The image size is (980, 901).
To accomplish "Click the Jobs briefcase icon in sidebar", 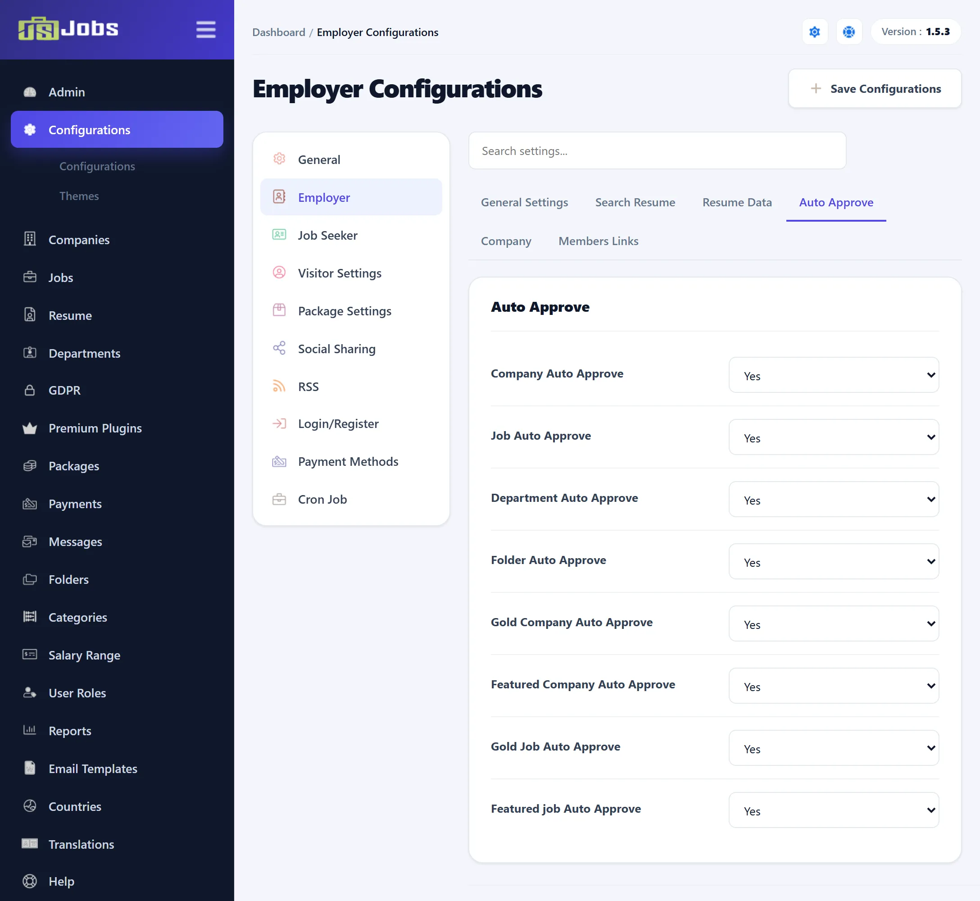I will point(30,277).
